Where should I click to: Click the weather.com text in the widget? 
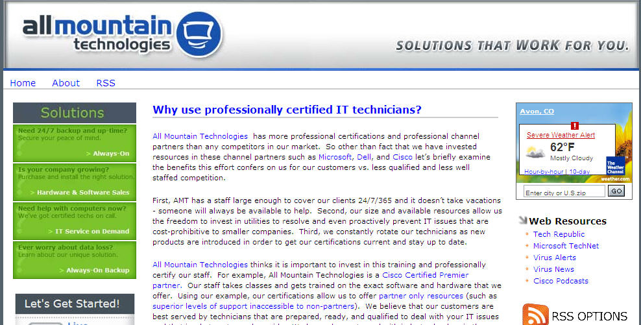(x=615, y=179)
